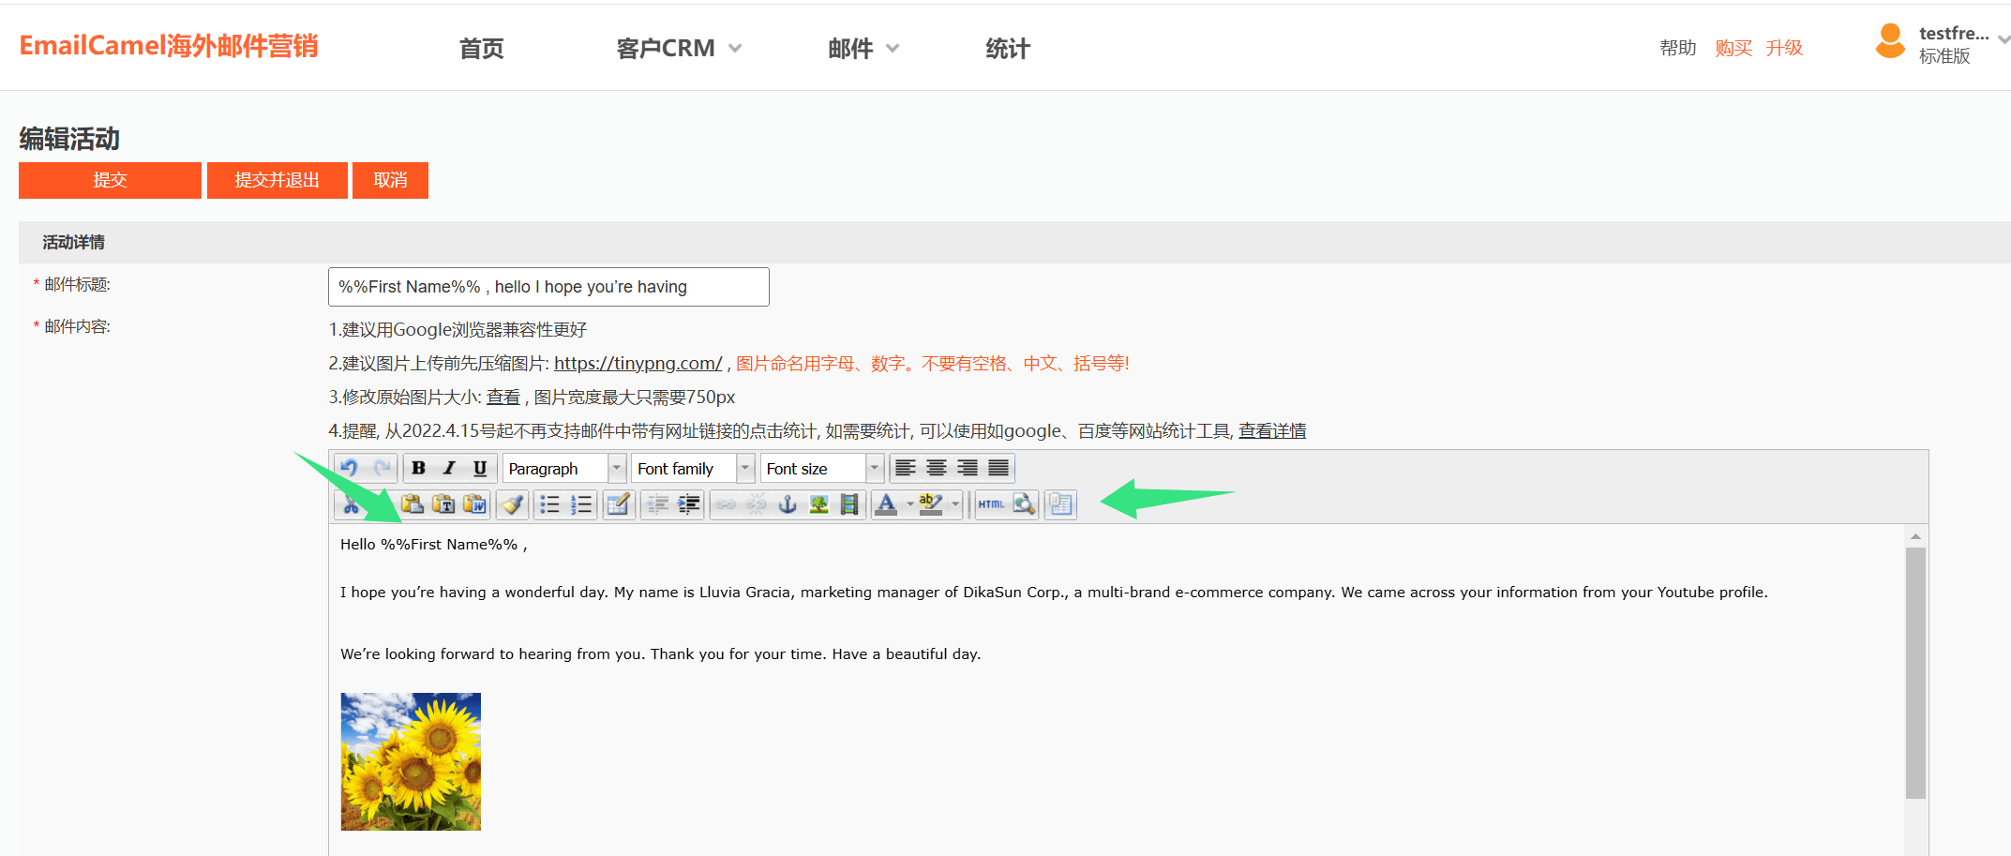Toggle bold formatting
The width and height of the screenshot is (2011, 856).
(418, 468)
